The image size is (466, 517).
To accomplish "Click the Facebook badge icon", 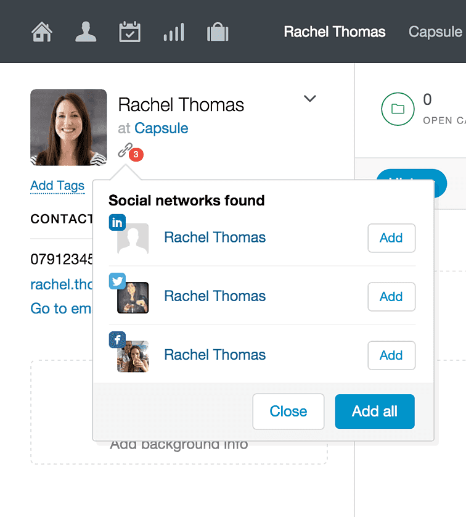I will (x=117, y=339).
